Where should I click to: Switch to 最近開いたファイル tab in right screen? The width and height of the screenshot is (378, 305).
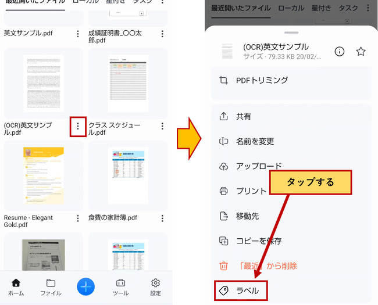pos(241,8)
